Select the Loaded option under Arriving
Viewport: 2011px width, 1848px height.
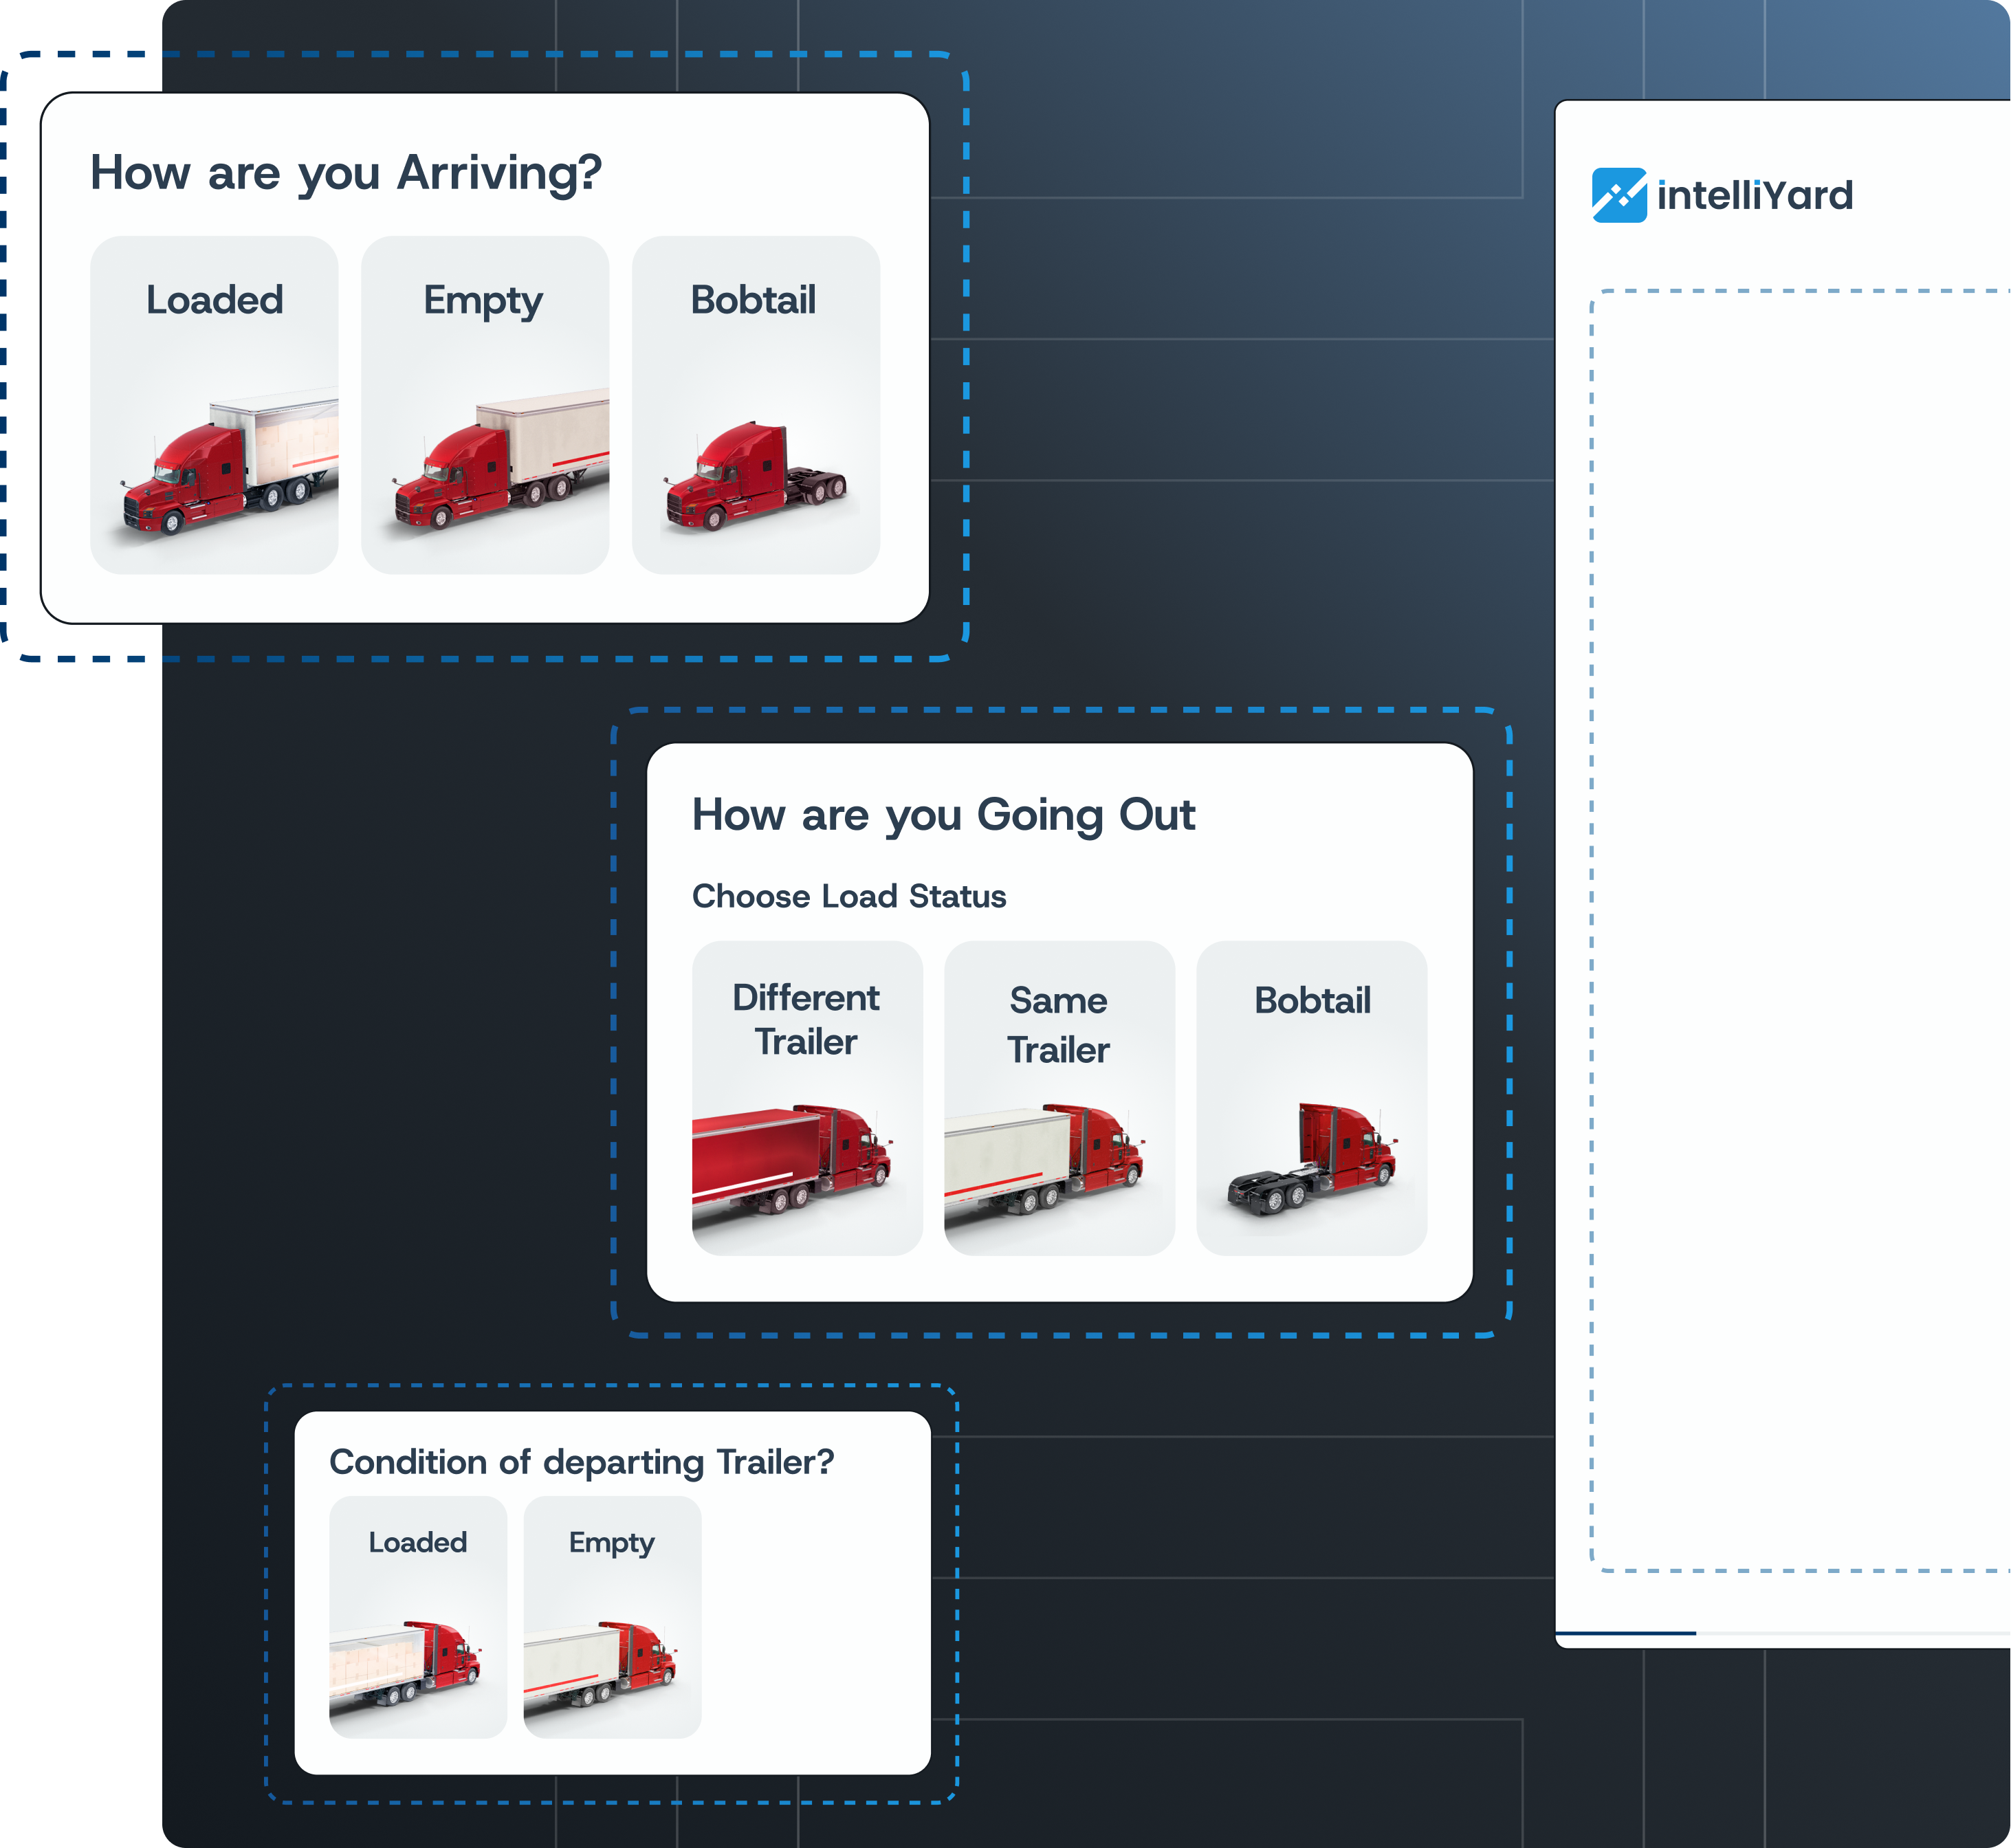coord(214,300)
